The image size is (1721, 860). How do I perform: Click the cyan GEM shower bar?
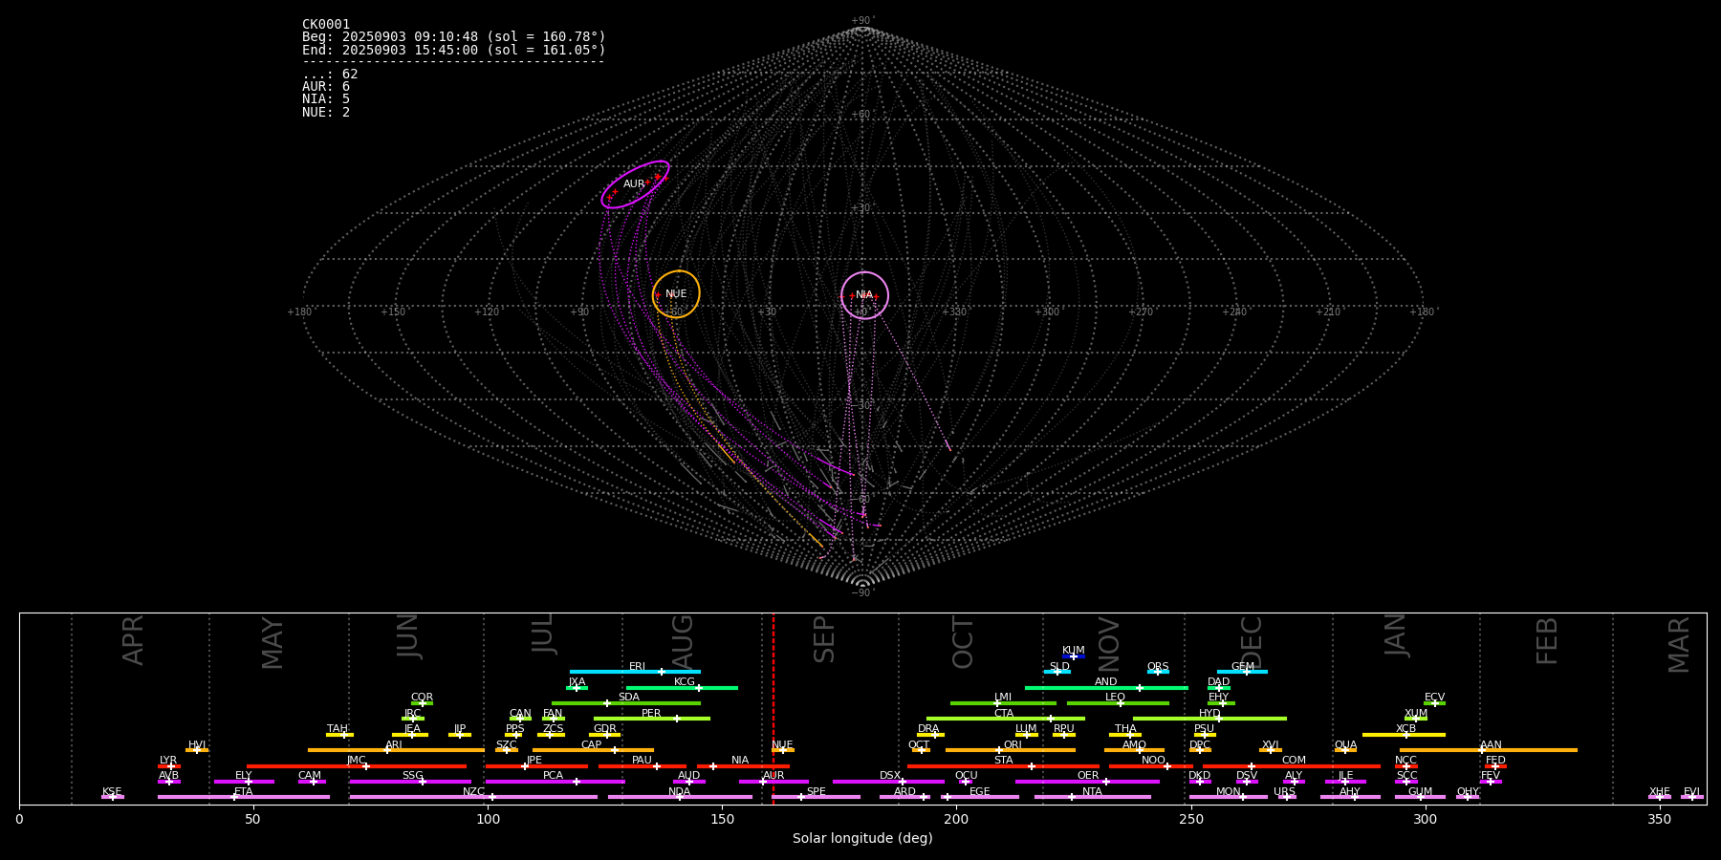pos(1242,672)
